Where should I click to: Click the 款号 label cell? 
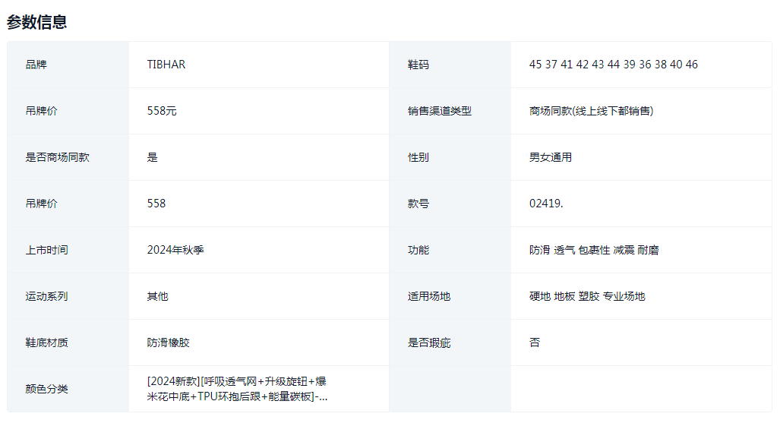click(x=418, y=204)
